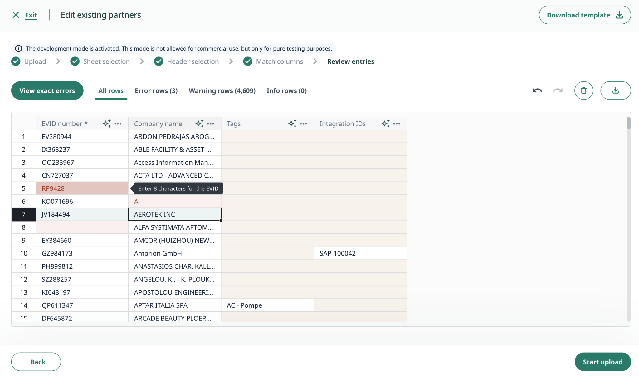The width and height of the screenshot is (639, 376).
Task: Click the AI sparkle icon in Tags column
Action: (292, 124)
